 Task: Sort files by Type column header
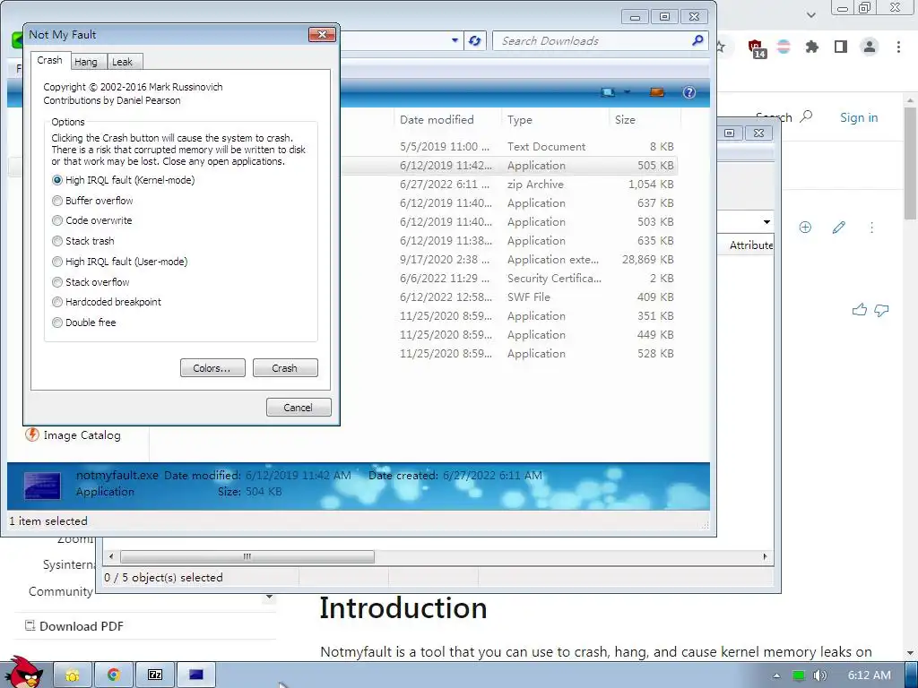pos(555,119)
